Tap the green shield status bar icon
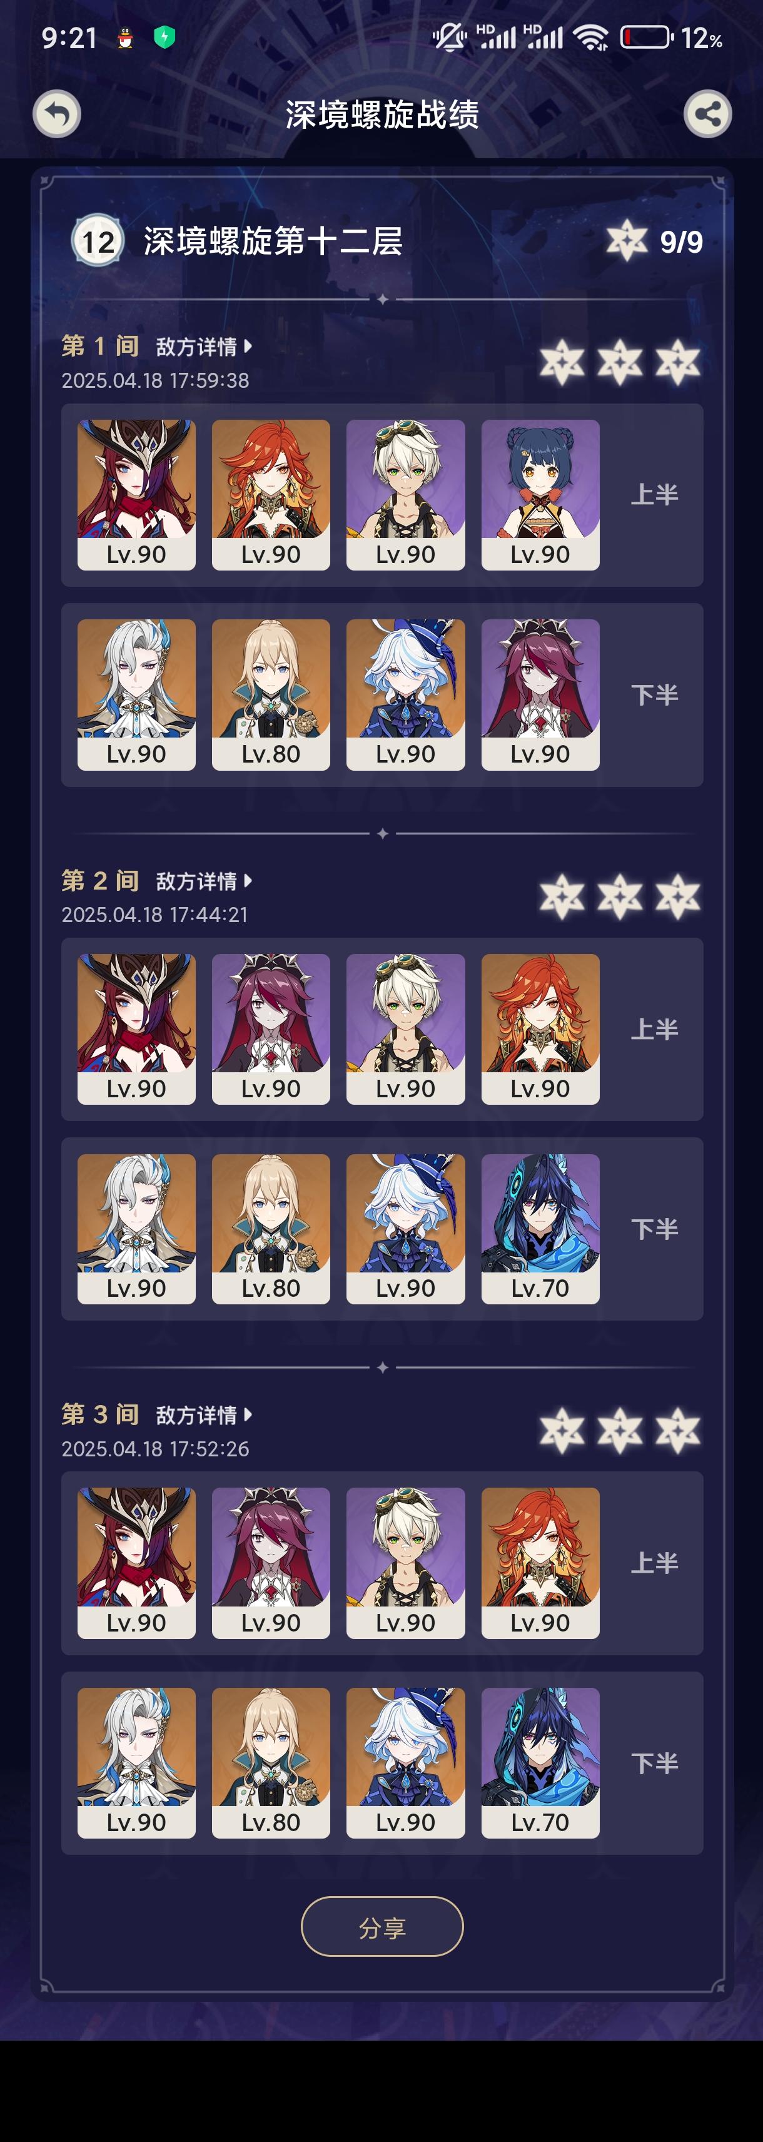 (x=164, y=38)
